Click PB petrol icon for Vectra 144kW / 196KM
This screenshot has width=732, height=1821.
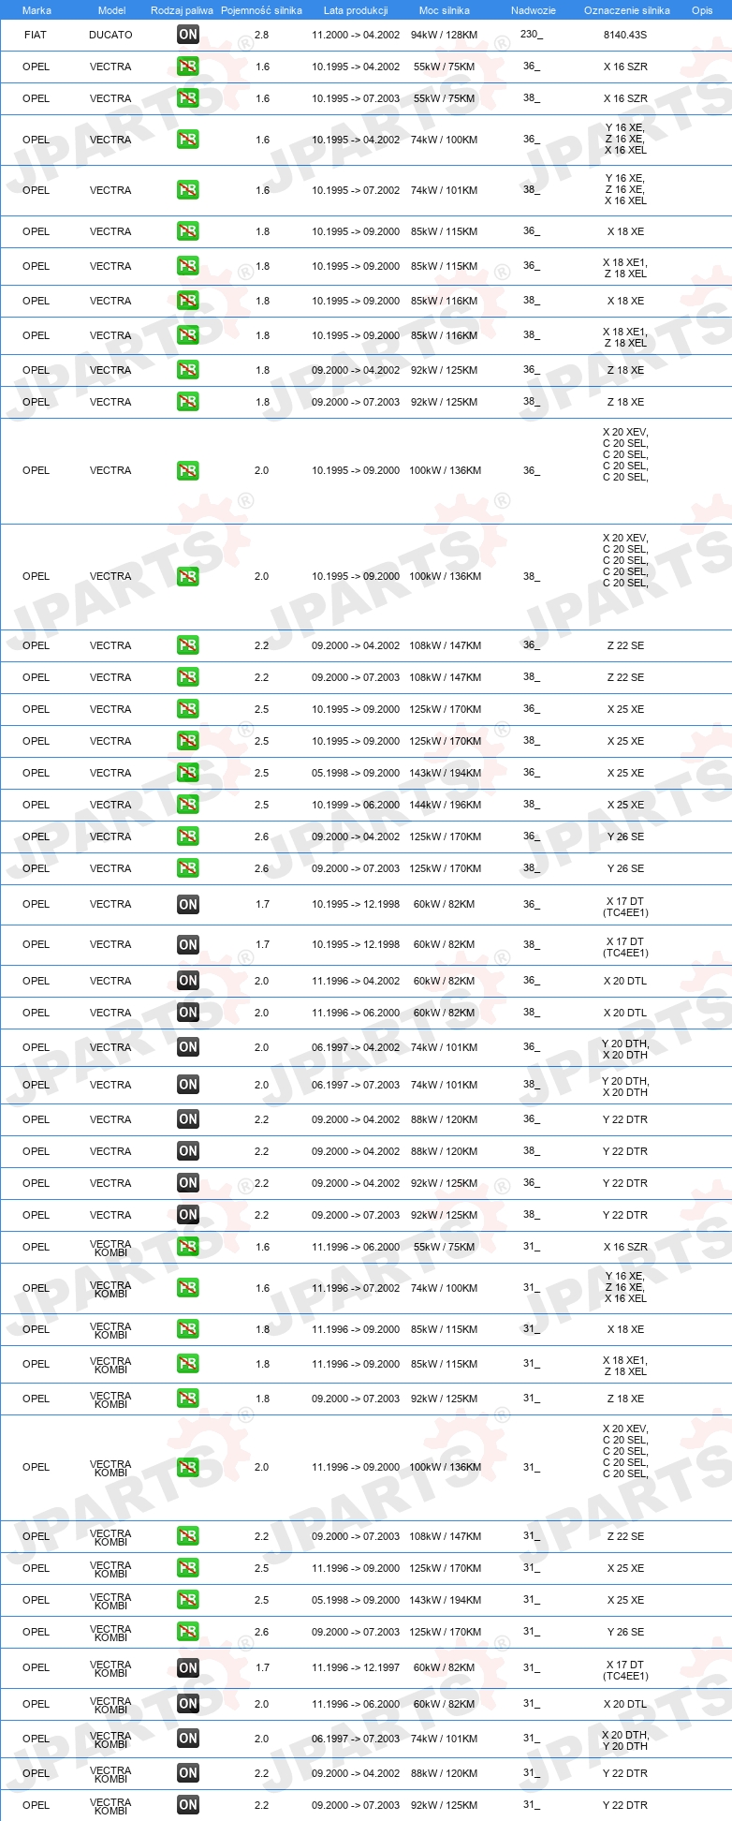click(188, 805)
